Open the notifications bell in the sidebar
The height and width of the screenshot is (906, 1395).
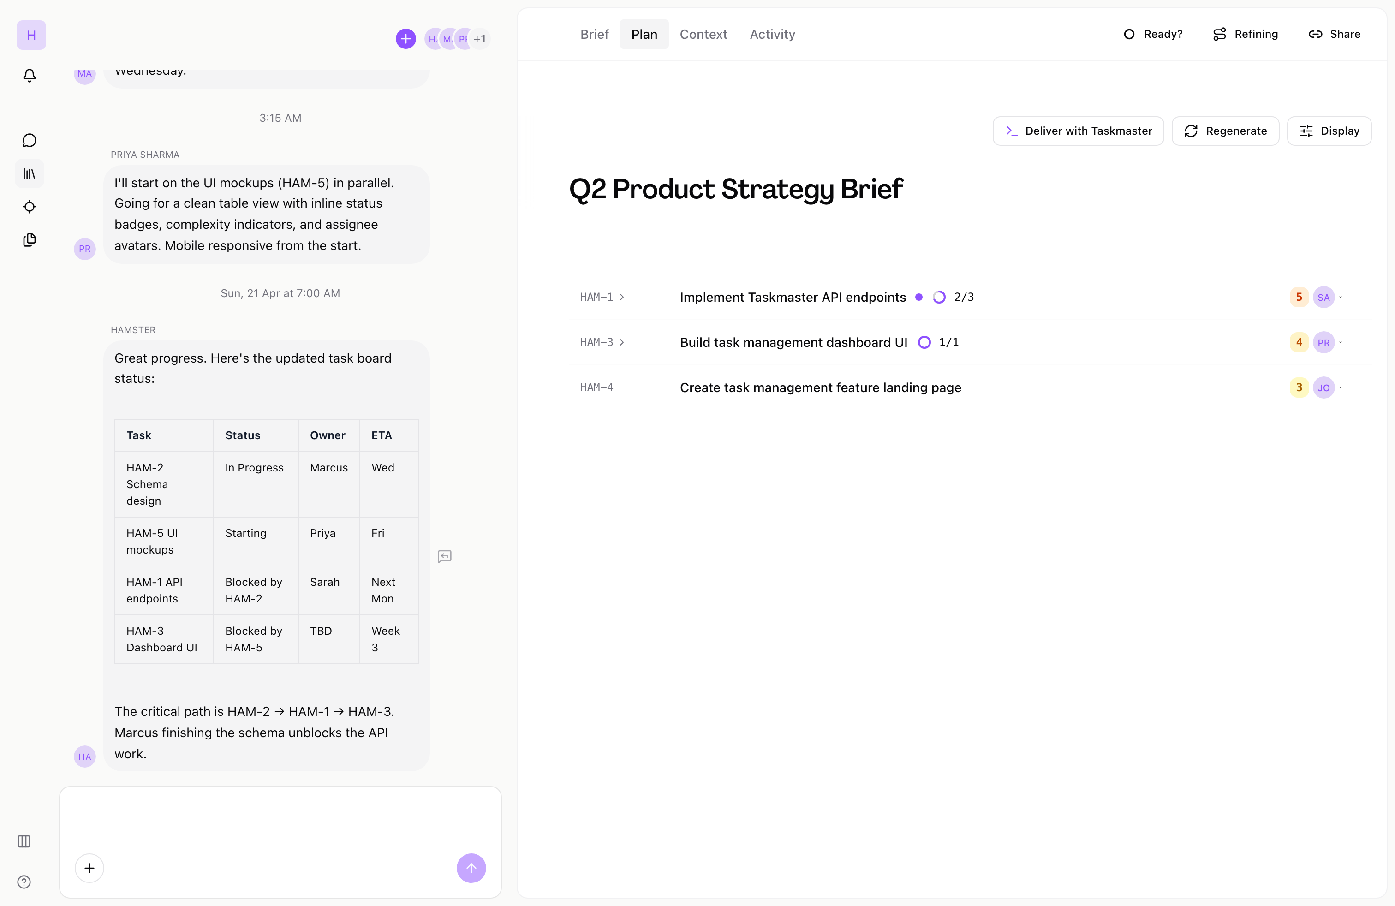[x=30, y=75]
